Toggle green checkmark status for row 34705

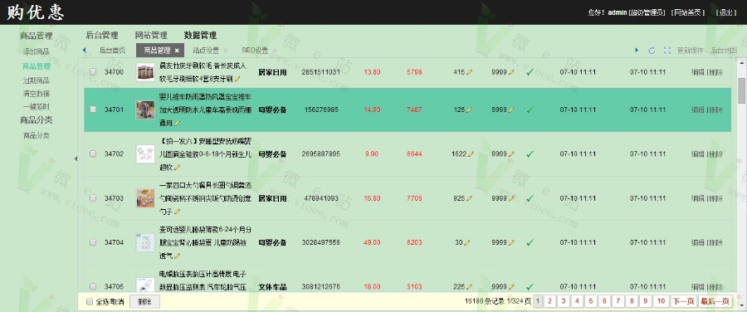tap(530, 287)
